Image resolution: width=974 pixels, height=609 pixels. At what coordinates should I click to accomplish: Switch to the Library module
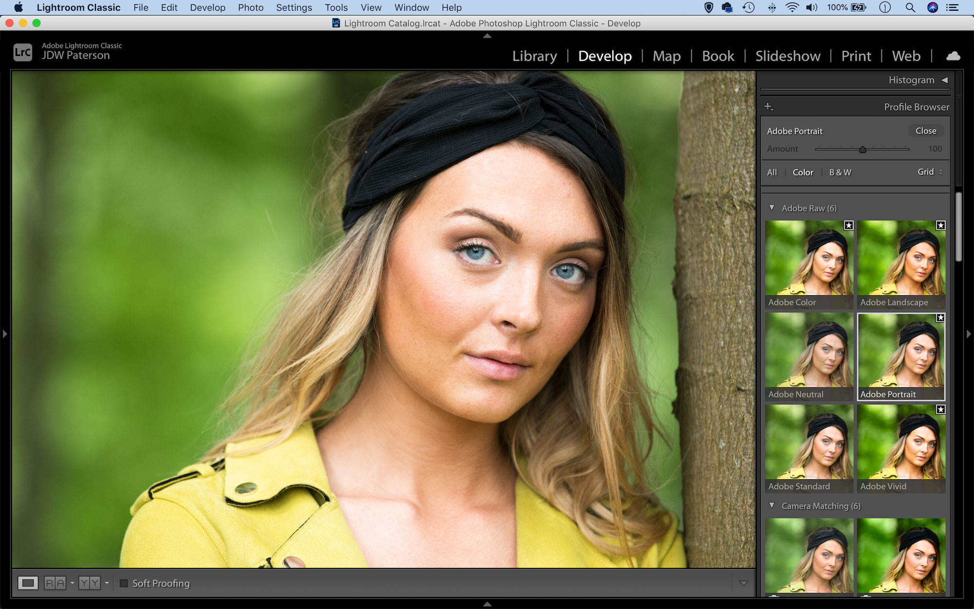[534, 56]
